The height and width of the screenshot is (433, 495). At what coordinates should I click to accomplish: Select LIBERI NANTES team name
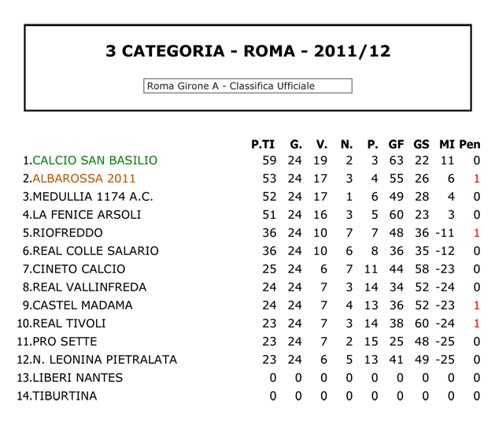coord(78,378)
